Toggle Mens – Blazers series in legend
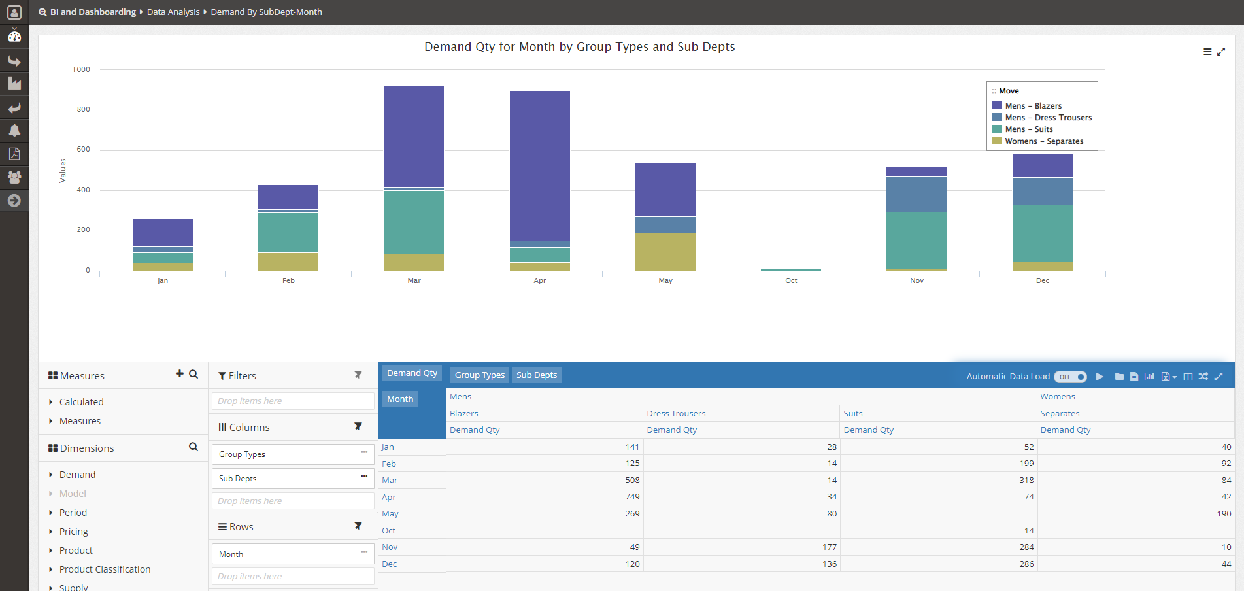The height and width of the screenshot is (591, 1244). click(x=1033, y=106)
